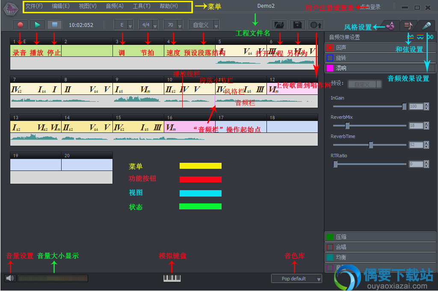The width and height of the screenshot is (438, 291).
Task: Select the pink VIm chord in measure 16
Action: [x=171, y=127]
